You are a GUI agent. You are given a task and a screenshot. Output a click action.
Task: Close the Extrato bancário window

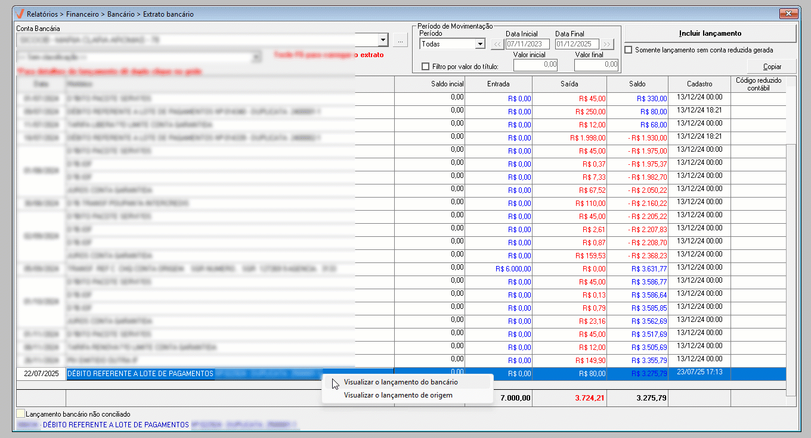click(x=789, y=14)
